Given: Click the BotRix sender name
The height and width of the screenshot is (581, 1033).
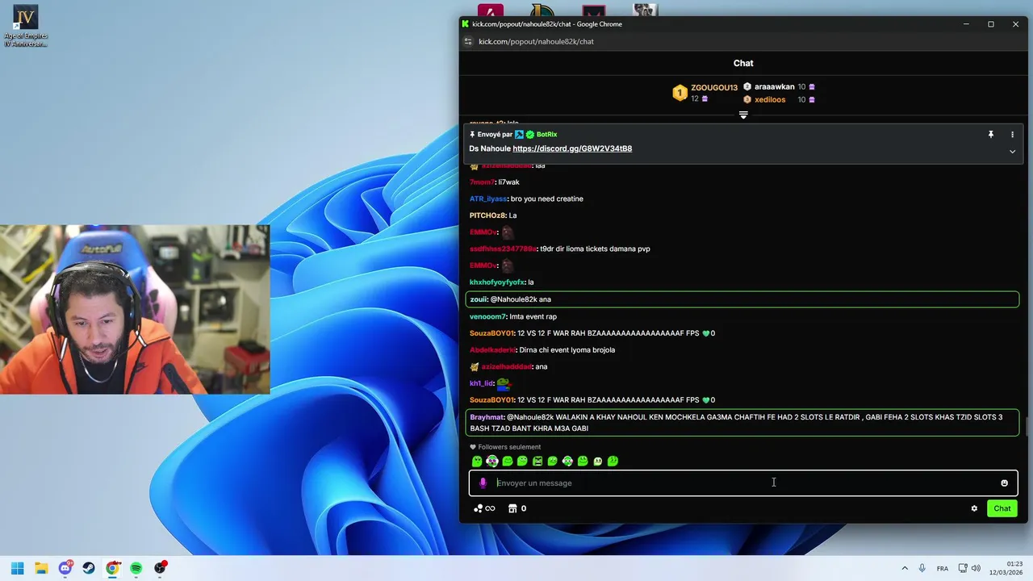Looking at the screenshot, I should click(x=546, y=134).
